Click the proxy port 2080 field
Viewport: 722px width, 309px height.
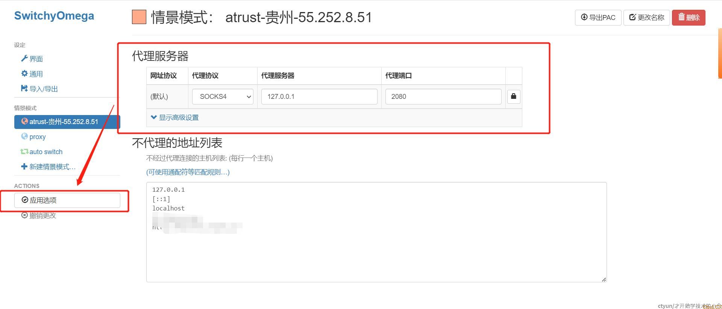[x=443, y=97]
